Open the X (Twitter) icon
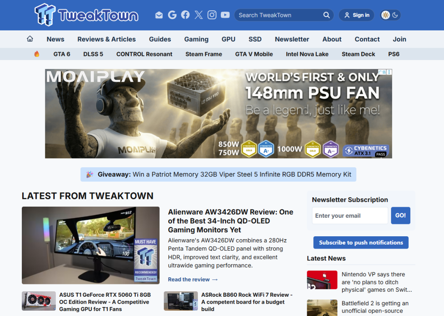 199,15
